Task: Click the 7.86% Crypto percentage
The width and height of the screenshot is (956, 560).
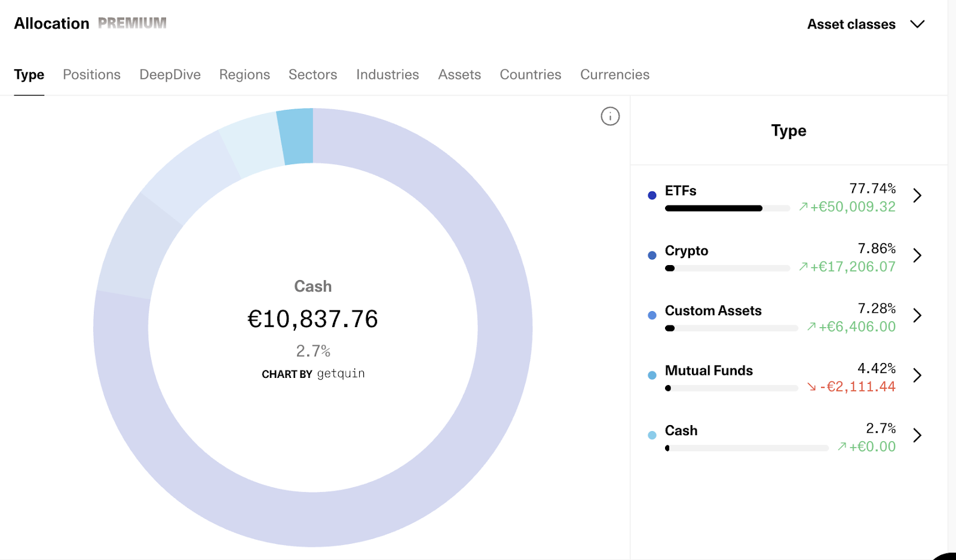Action: pyautogui.click(x=877, y=248)
